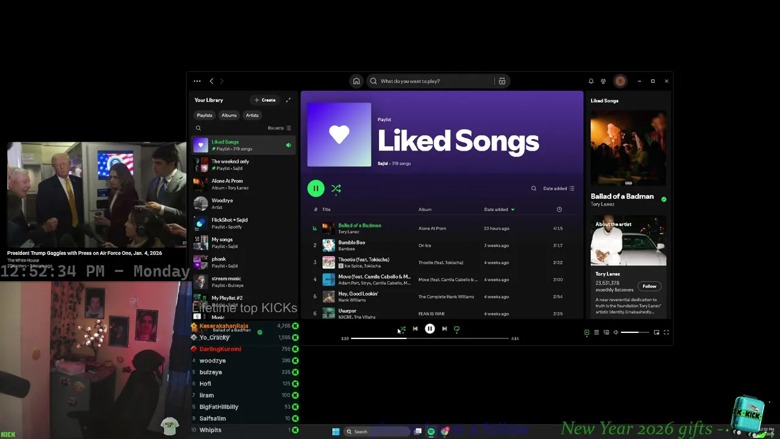Screen dimensions: 780x439
Task: Open the miniplayer
Action: (656, 332)
